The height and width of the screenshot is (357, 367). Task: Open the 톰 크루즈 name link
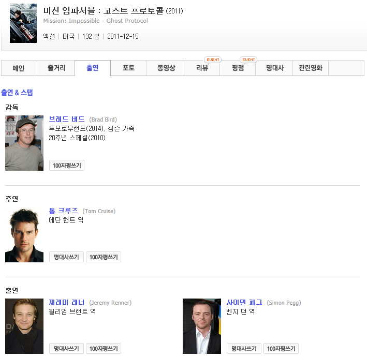63,211
